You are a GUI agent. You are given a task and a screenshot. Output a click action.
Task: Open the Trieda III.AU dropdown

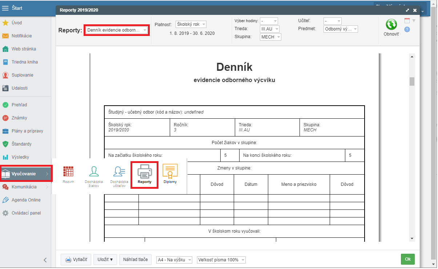click(x=270, y=29)
